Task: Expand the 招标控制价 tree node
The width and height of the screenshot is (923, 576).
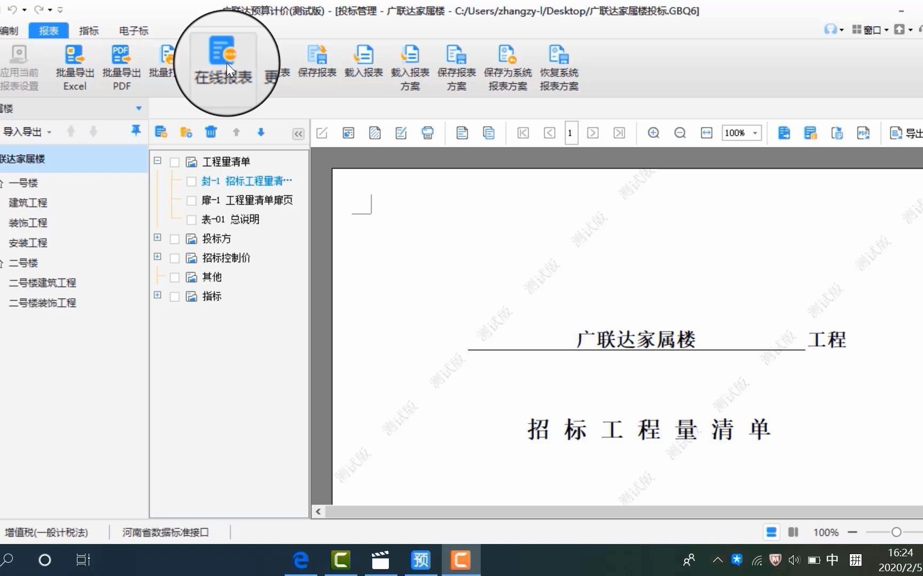Action: tap(158, 257)
